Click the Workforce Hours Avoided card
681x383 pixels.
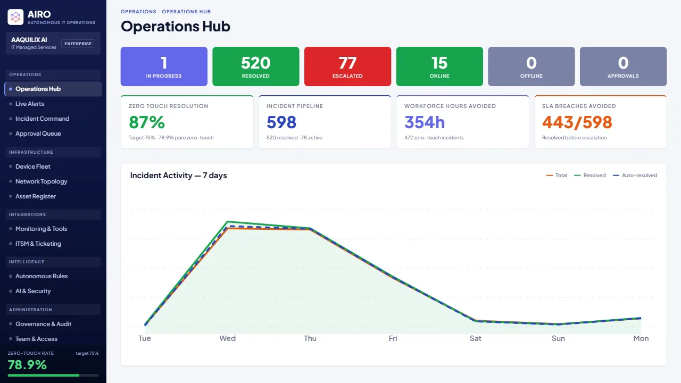(x=462, y=122)
